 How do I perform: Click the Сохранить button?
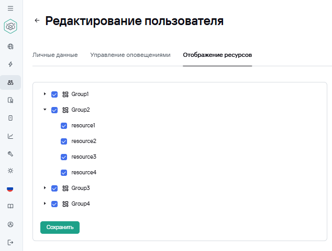tap(60, 228)
